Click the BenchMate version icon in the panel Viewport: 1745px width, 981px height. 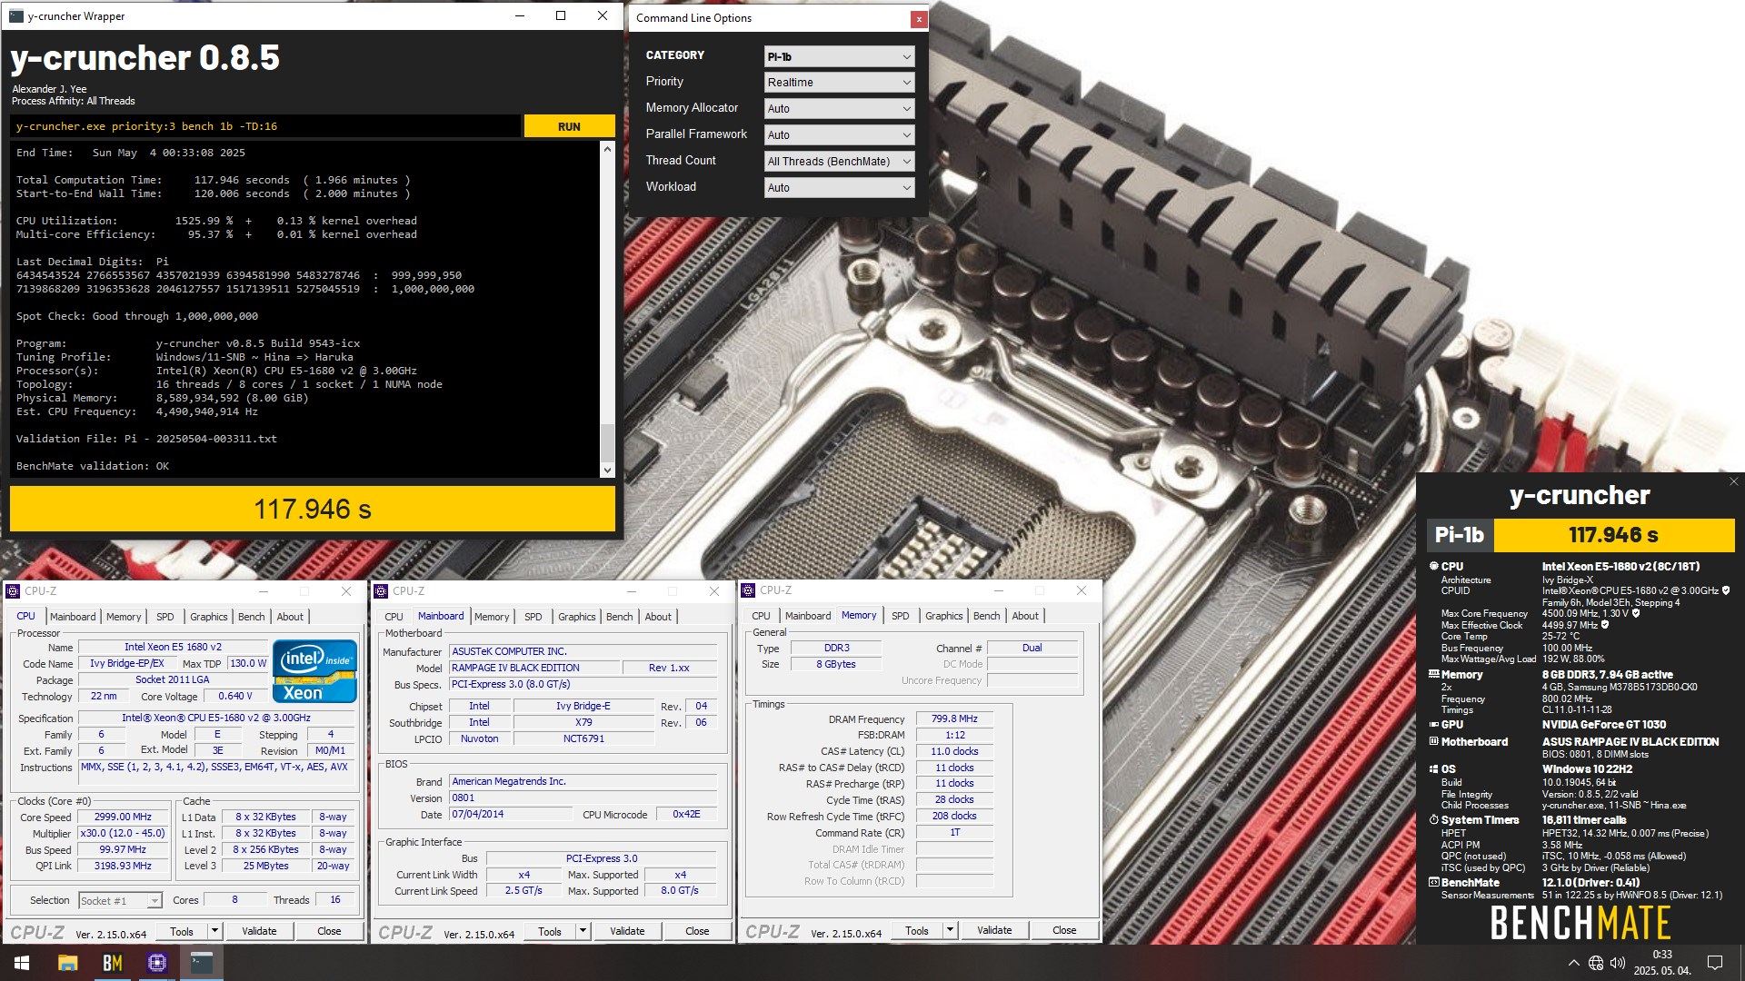pos(1433,883)
